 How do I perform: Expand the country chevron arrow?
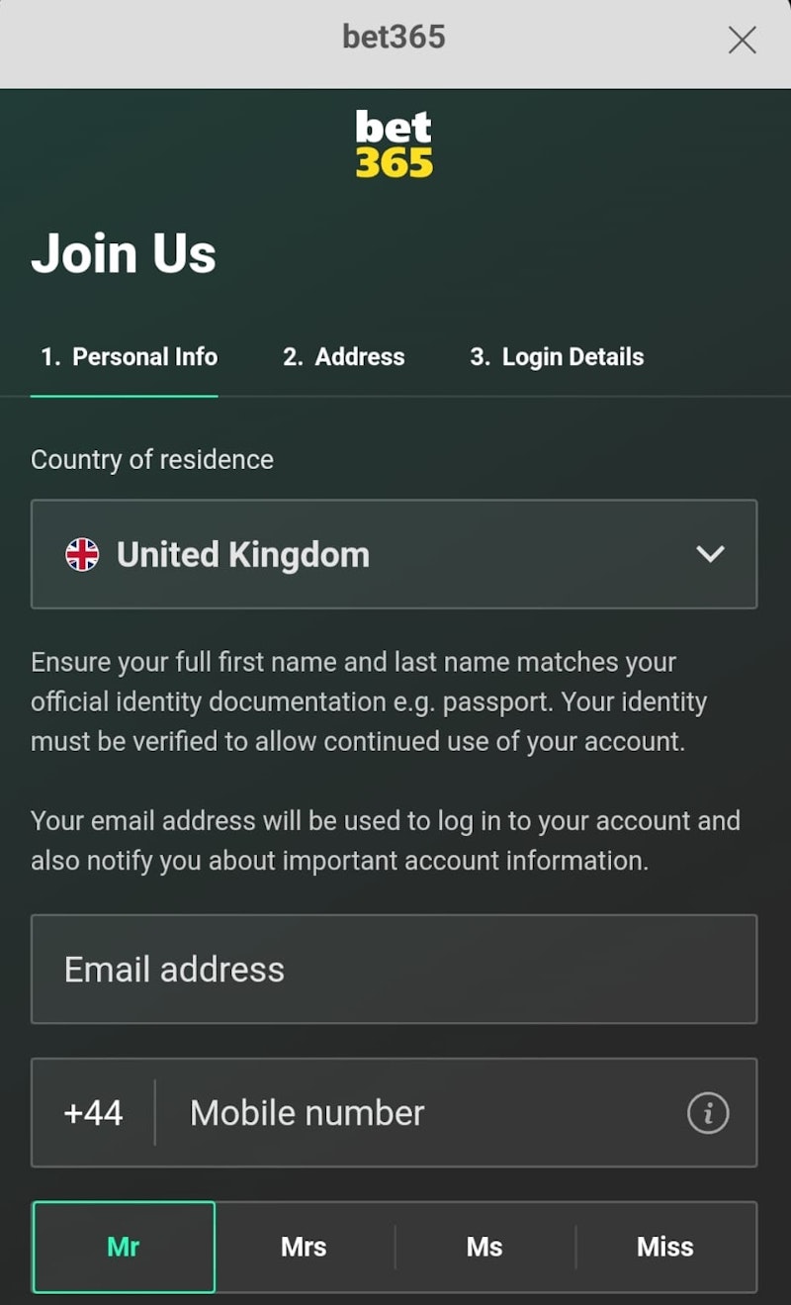coord(710,554)
